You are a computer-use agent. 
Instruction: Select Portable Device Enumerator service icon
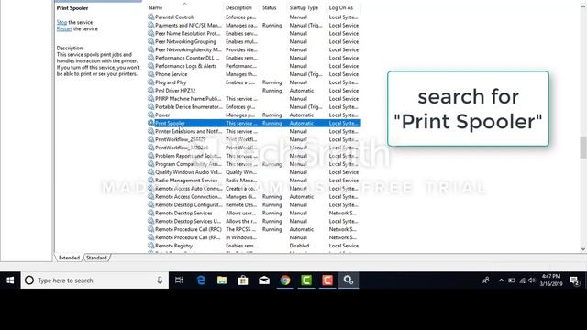point(150,107)
